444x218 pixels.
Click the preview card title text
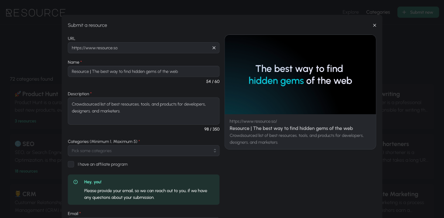291,128
